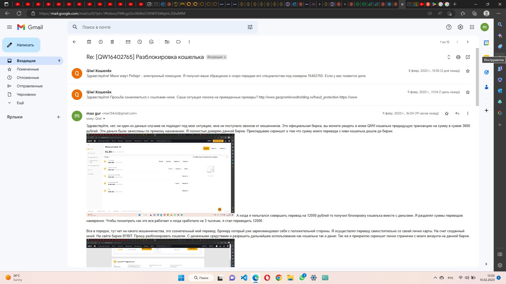The width and height of the screenshot is (506, 284).
Task: Add conversation to tasks
Action: (x=151, y=42)
